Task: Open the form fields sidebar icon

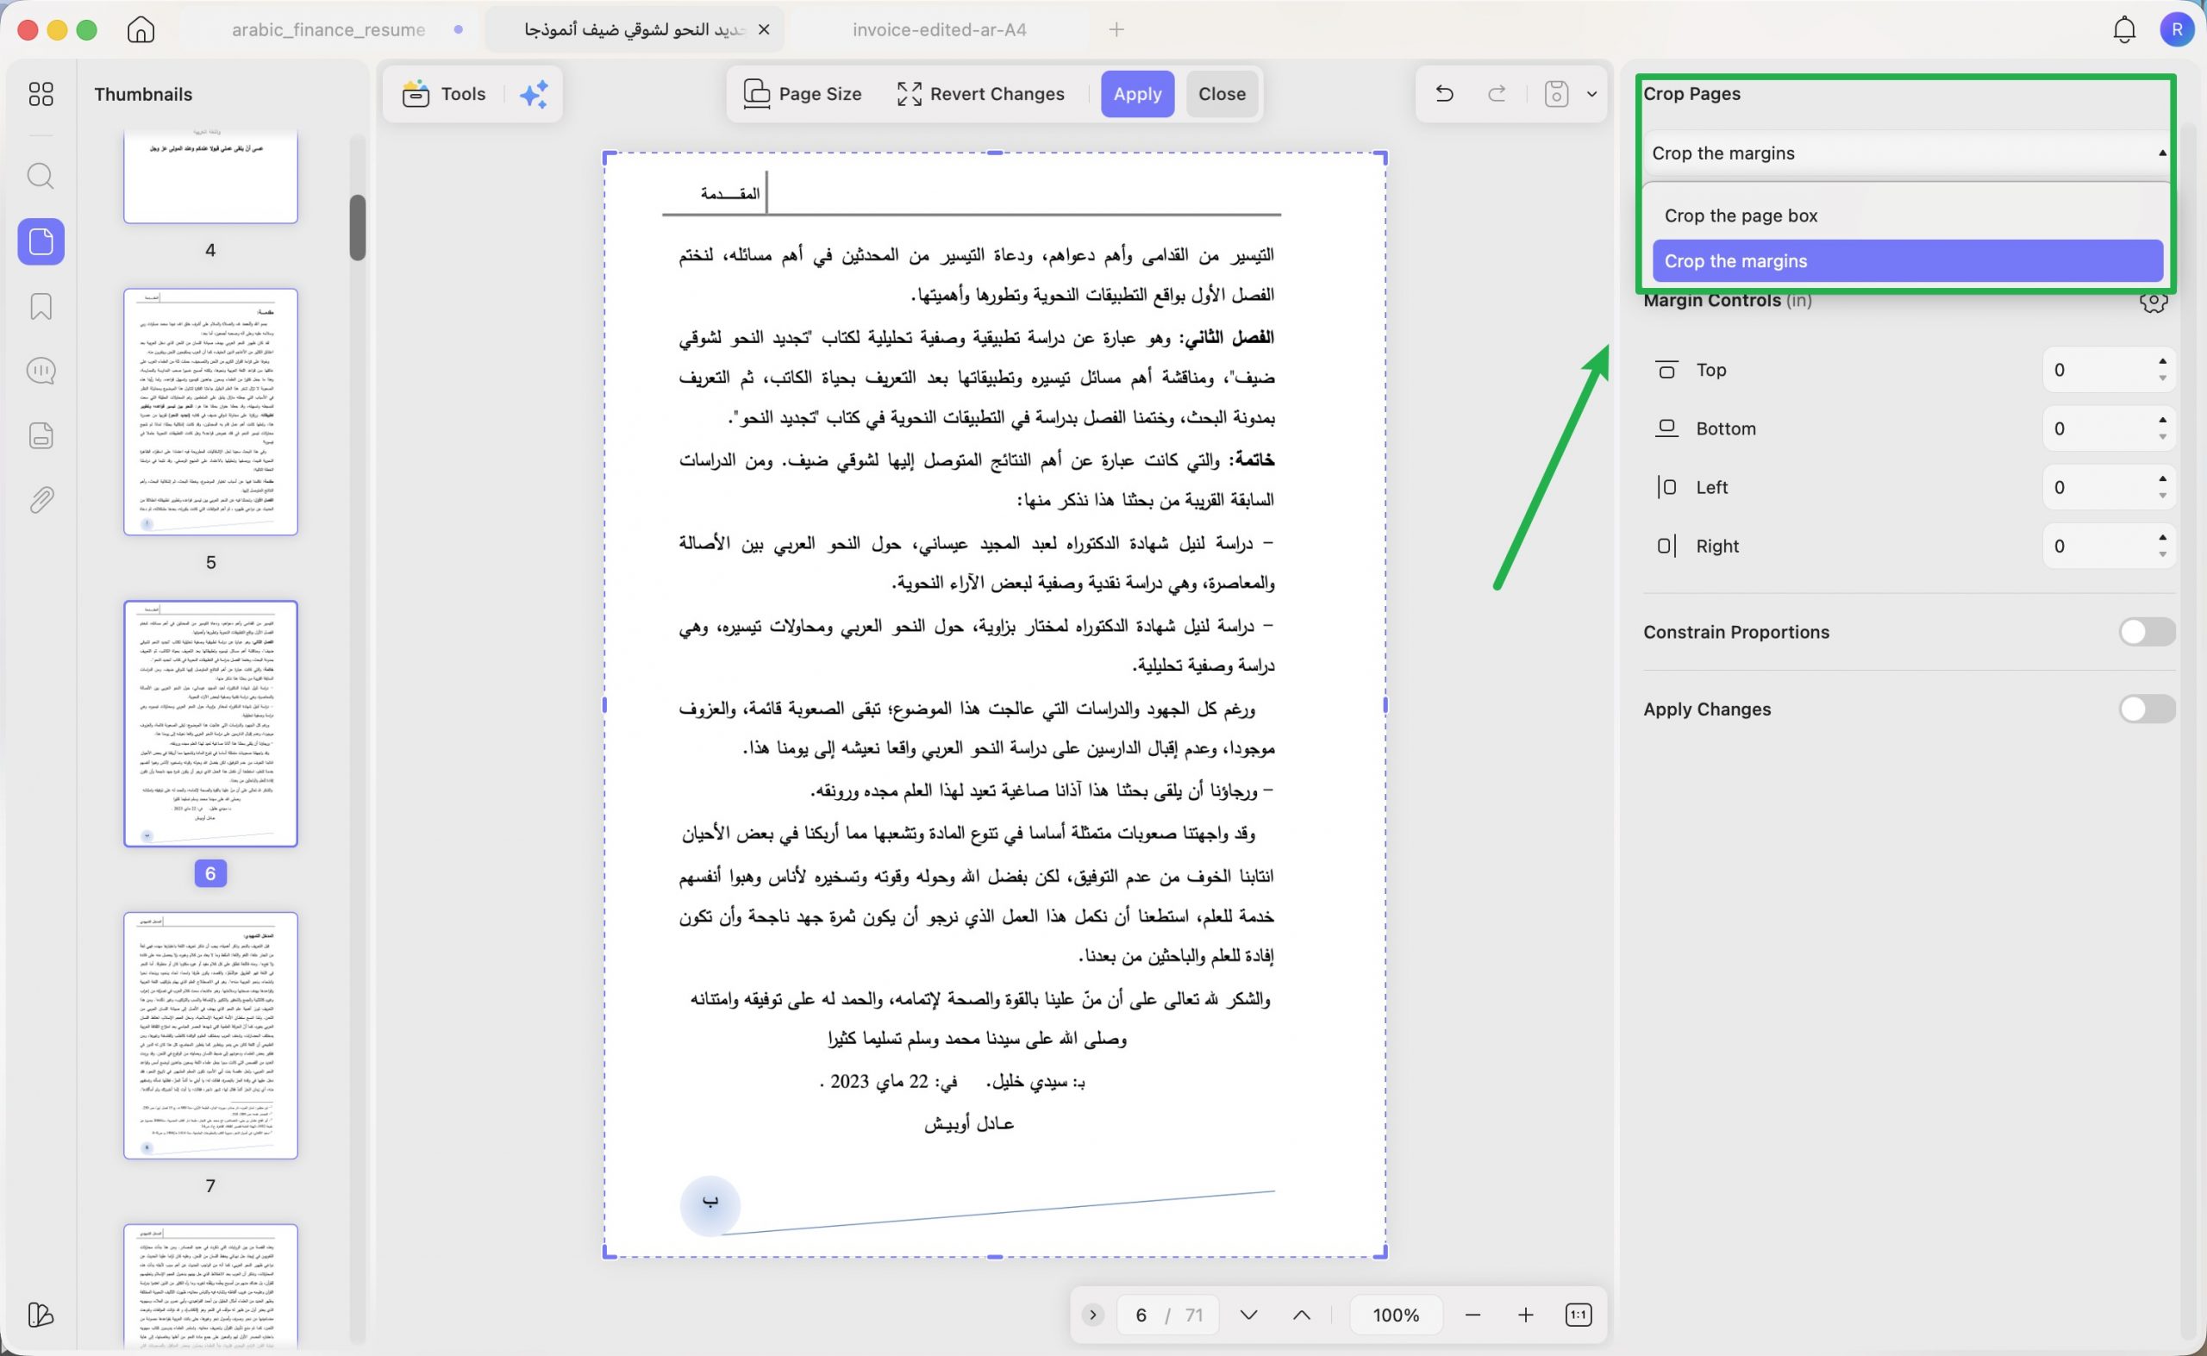Action: point(41,436)
